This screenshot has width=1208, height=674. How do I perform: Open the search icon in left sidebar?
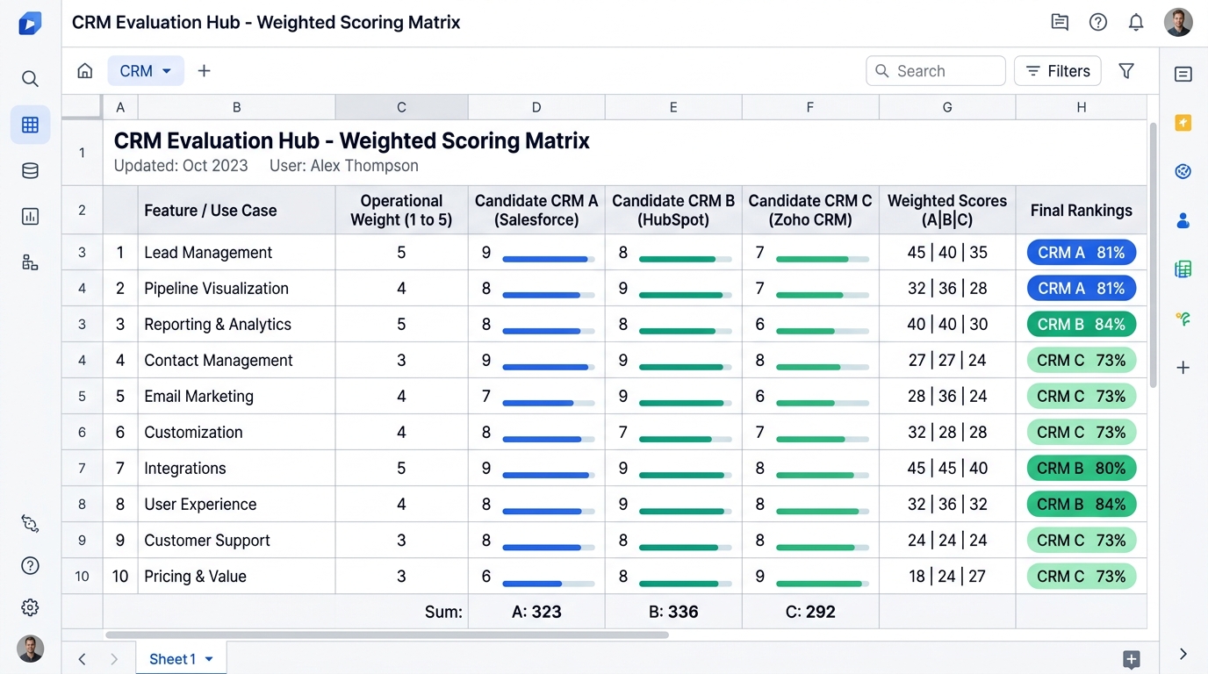(x=30, y=79)
